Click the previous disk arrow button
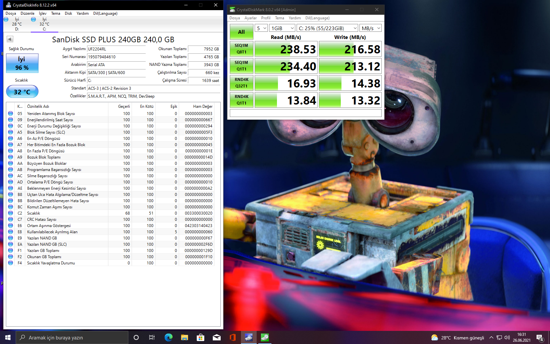Screen dimensions: 550x344 10,39
